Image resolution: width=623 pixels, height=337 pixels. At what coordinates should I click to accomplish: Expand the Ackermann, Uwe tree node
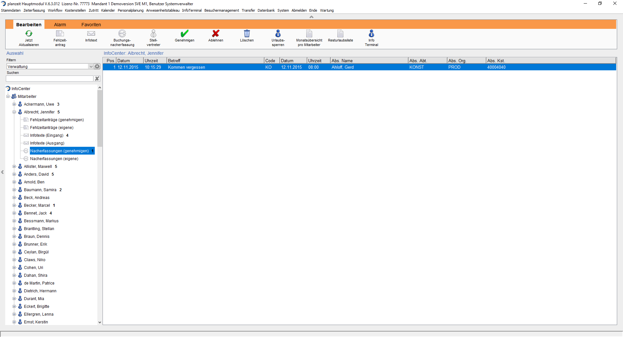(x=14, y=104)
